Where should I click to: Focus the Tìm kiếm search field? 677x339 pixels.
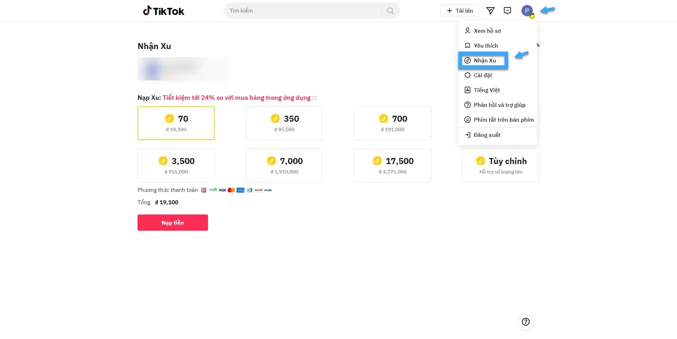(x=303, y=11)
